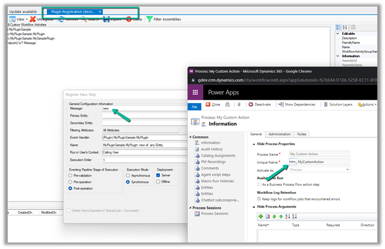
Task: Uncheck the Server deployment checkbox
Action: coord(159,175)
